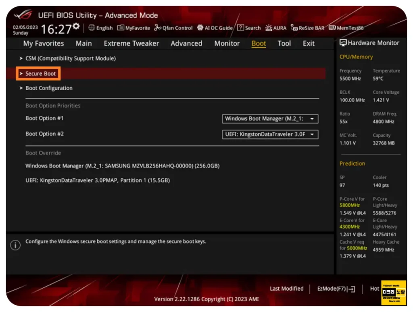Click the CPU/Memory heading
Viewport: 413px width, 312px height.
point(356,57)
